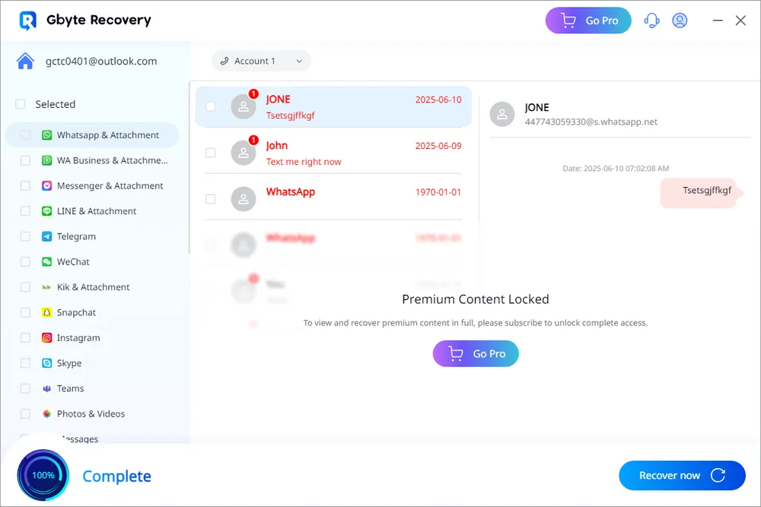Click the Snapchat icon in sidebar

(46, 312)
